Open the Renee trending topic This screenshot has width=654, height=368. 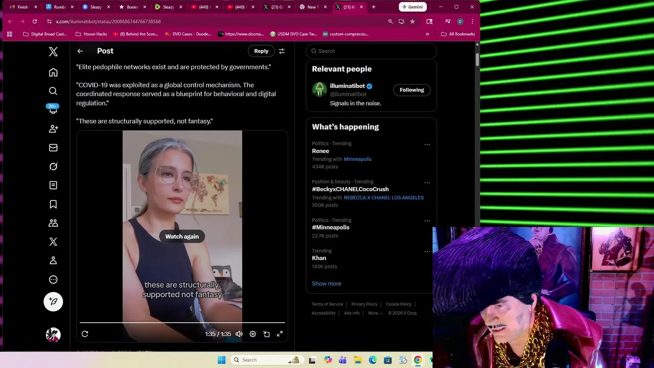click(320, 151)
